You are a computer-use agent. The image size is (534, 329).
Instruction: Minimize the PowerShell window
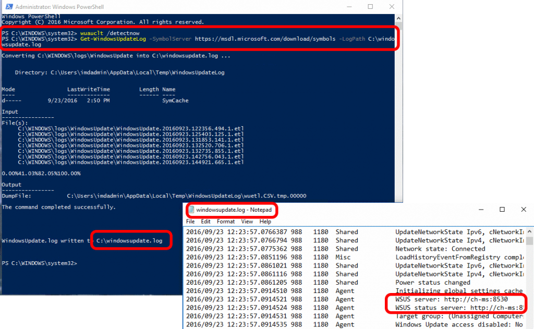click(349, 6)
